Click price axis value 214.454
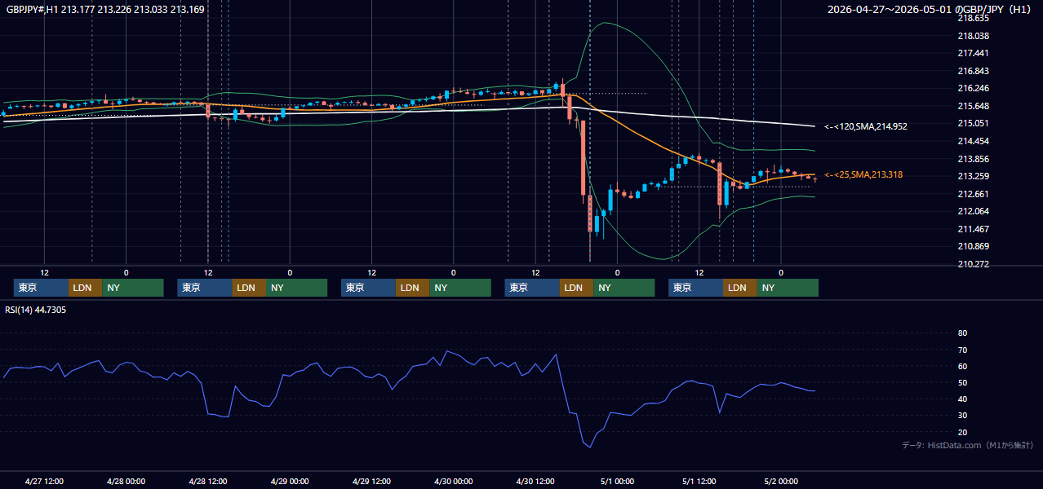 click(x=973, y=141)
